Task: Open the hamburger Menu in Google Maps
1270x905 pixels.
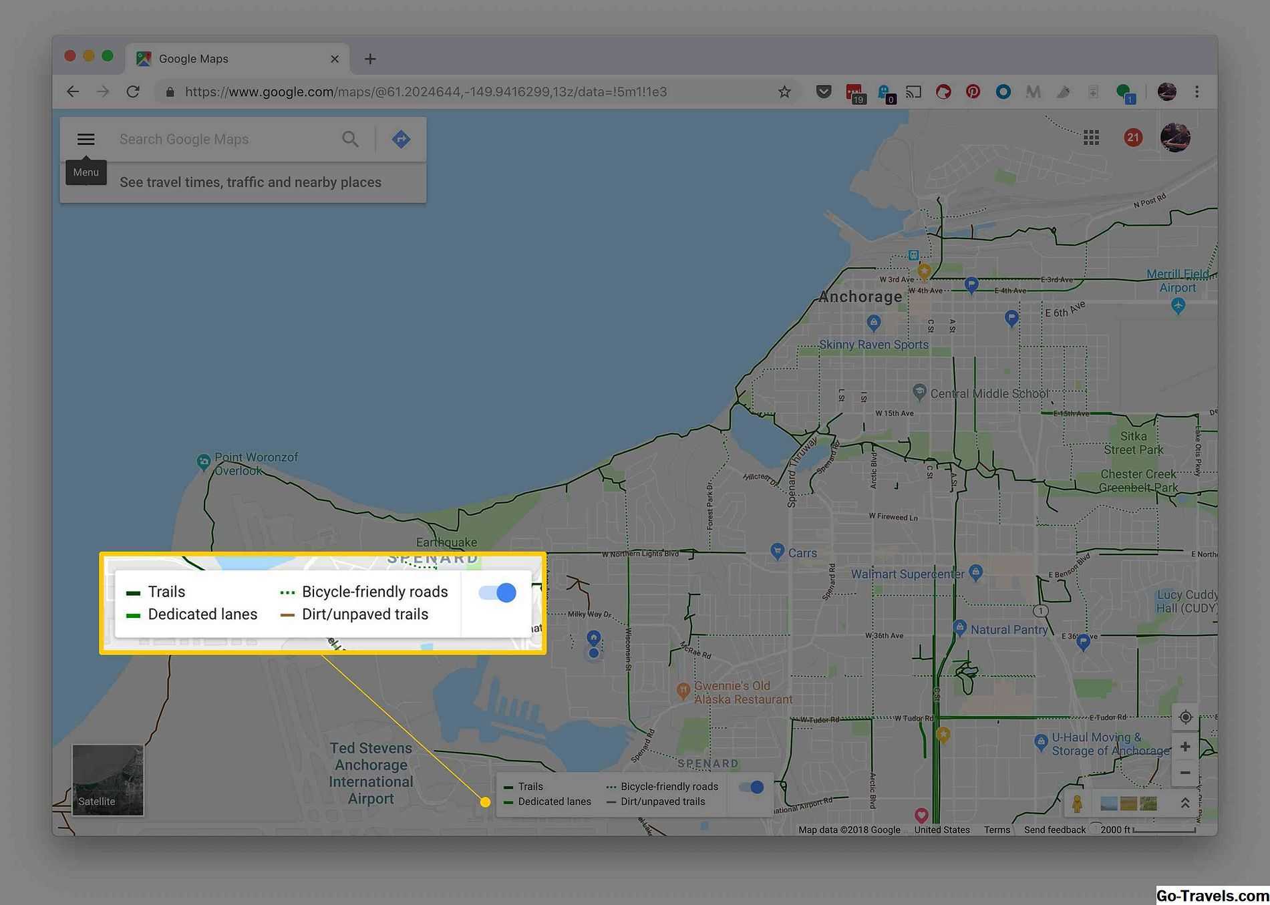Action: click(86, 139)
